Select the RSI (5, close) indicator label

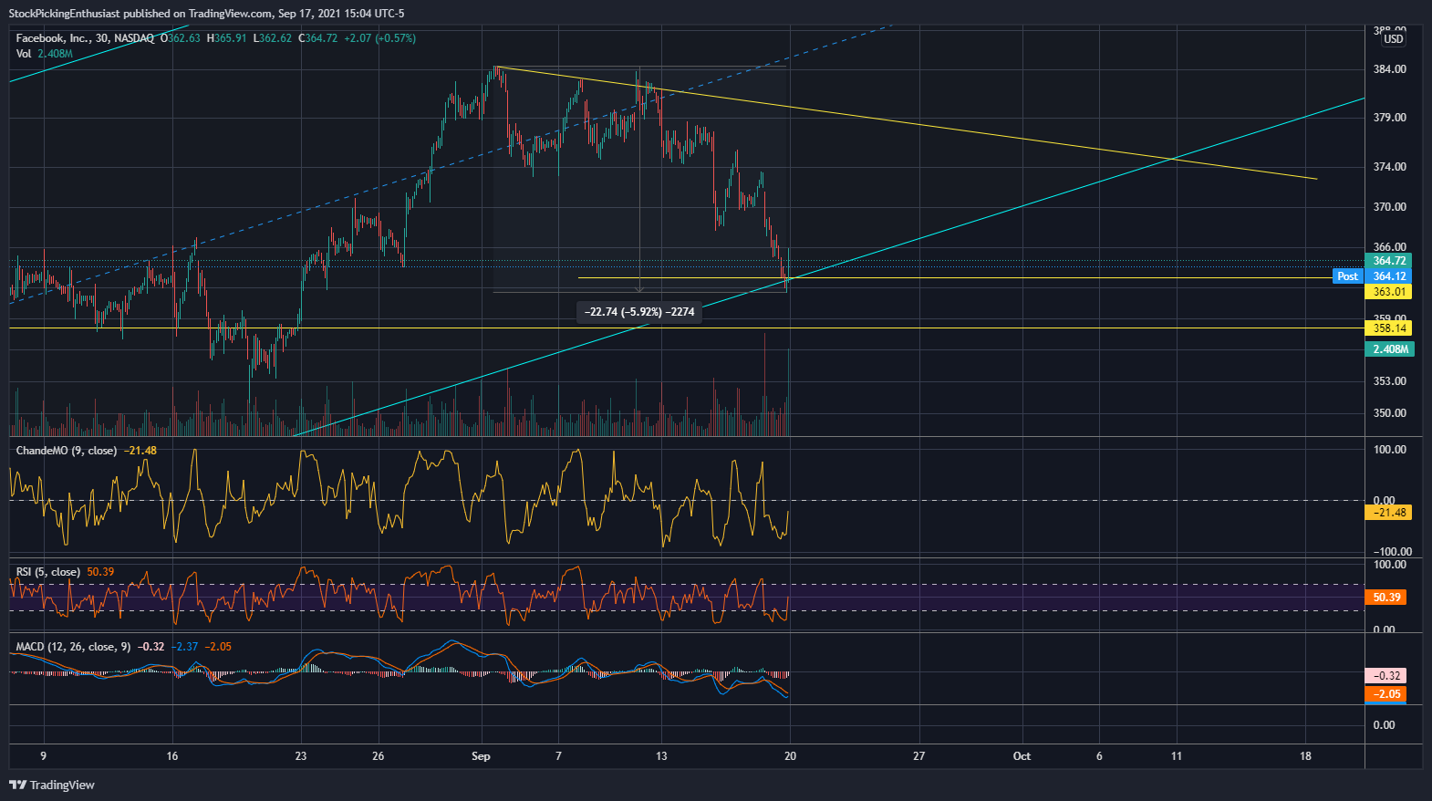[x=47, y=572]
